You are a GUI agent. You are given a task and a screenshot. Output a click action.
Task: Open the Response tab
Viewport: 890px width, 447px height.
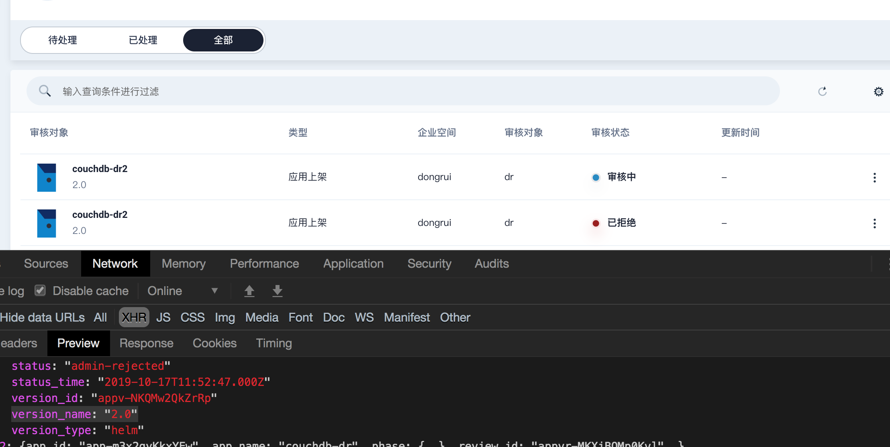pos(146,343)
